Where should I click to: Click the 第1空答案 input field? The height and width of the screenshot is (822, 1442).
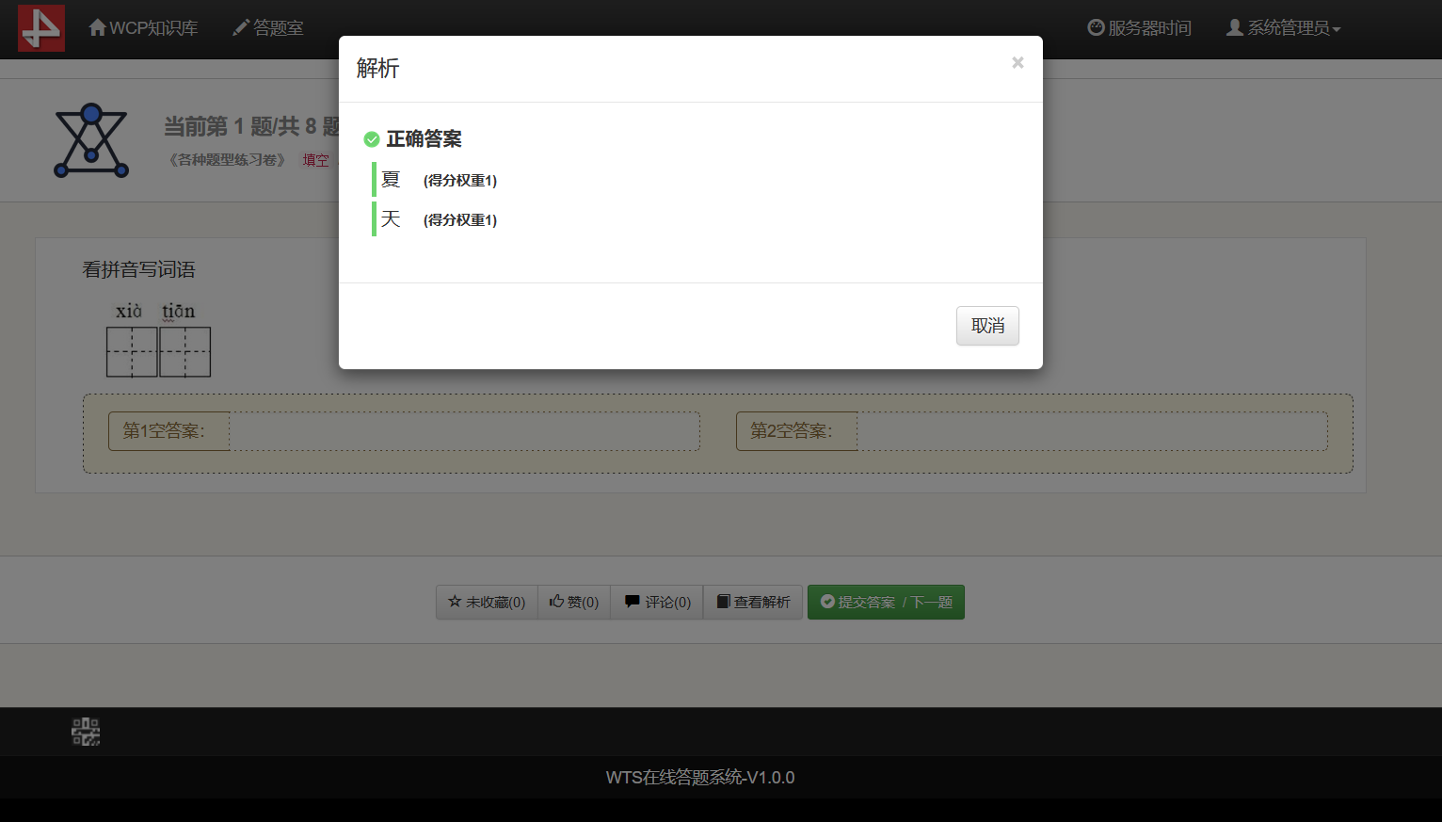[464, 431]
